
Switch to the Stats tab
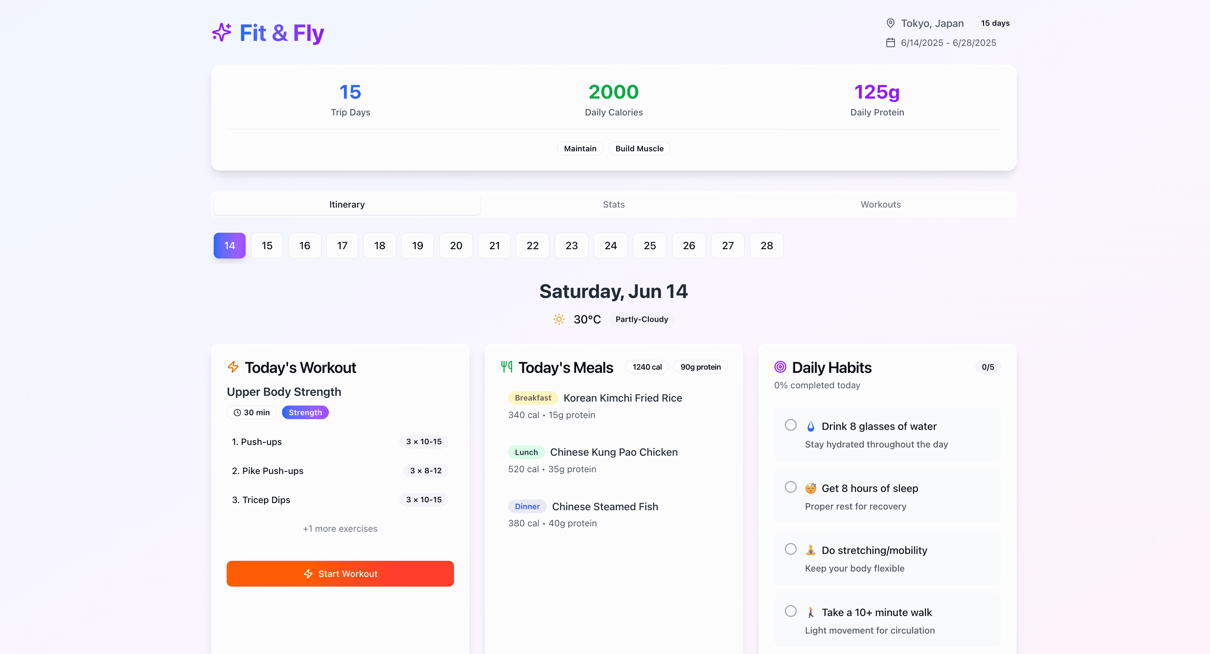coord(614,204)
